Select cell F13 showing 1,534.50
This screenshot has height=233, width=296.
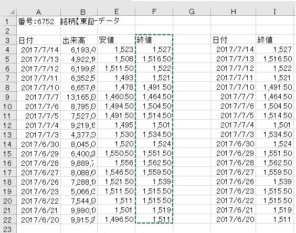pyautogui.click(x=154, y=134)
